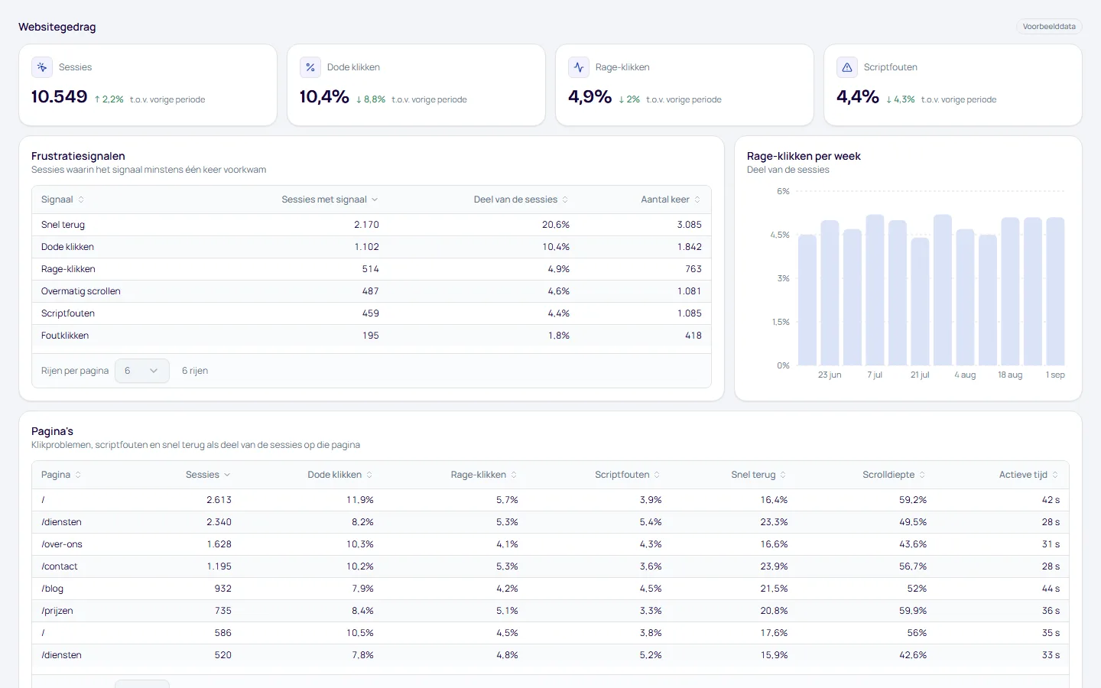The height and width of the screenshot is (688, 1101).
Task: Click the 2.340 sessions cell
Action: click(219, 522)
